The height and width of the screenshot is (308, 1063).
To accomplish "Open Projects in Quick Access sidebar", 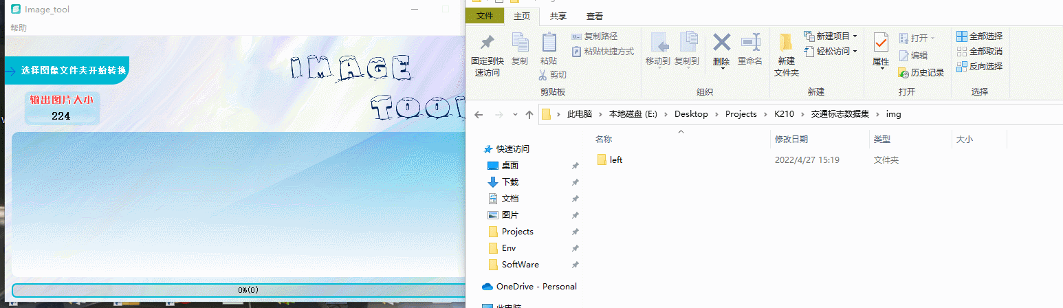I will point(517,232).
